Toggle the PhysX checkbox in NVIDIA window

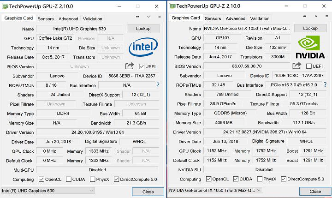[260, 179]
